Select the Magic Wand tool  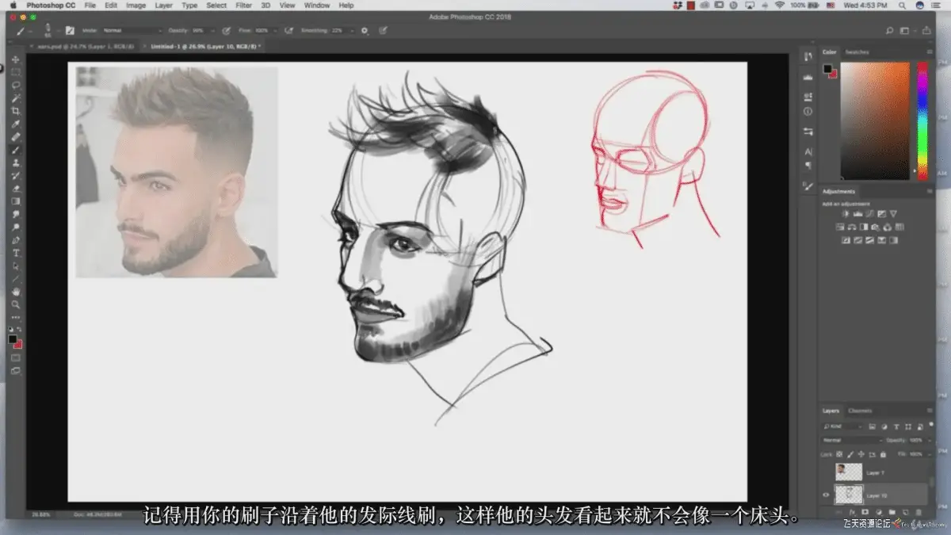click(x=16, y=98)
